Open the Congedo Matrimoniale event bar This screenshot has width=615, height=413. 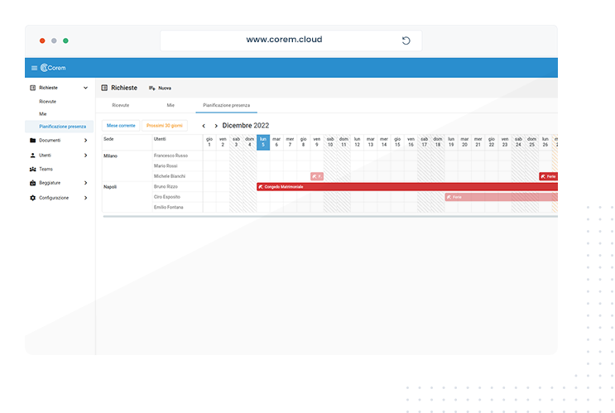[x=407, y=187]
